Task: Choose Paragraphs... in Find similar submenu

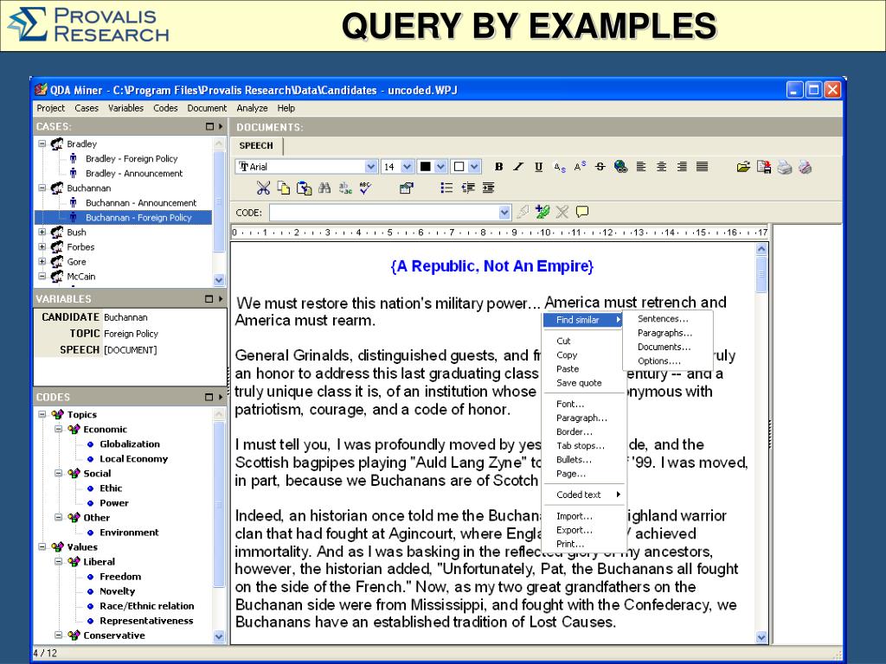Action: (x=664, y=333)
